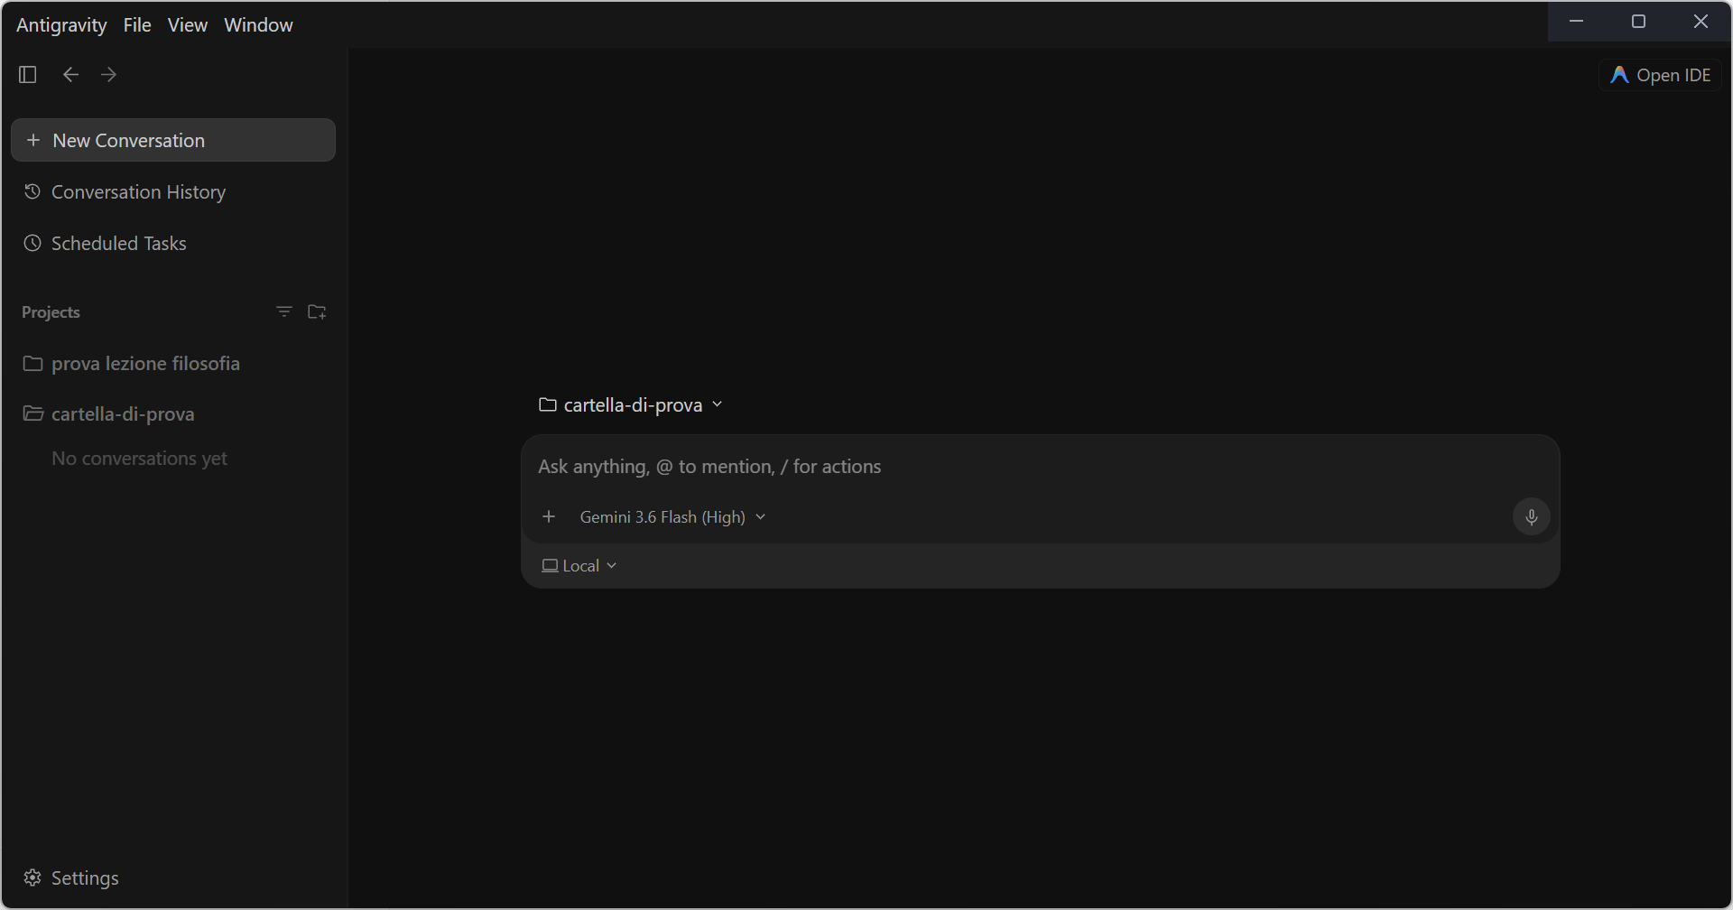Open the Antigravity menu

coord(61,24)
